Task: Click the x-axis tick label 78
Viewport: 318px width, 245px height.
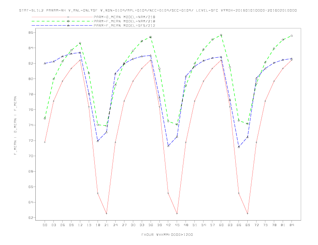Action: click(274, 225)
